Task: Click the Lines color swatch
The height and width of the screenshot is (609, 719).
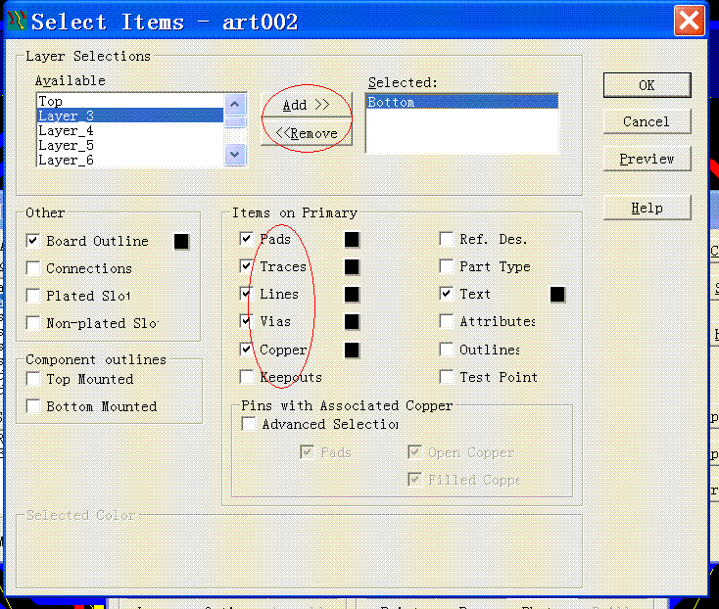Action: 352,295
